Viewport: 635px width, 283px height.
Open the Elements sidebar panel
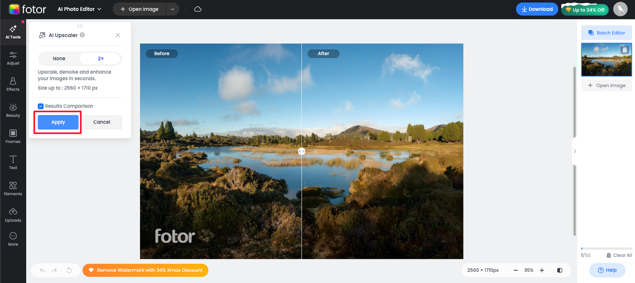pos(13,189)
